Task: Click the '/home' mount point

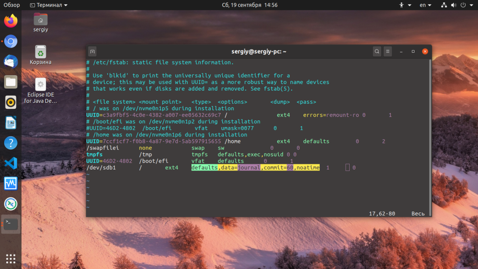Action: point(232,141)
